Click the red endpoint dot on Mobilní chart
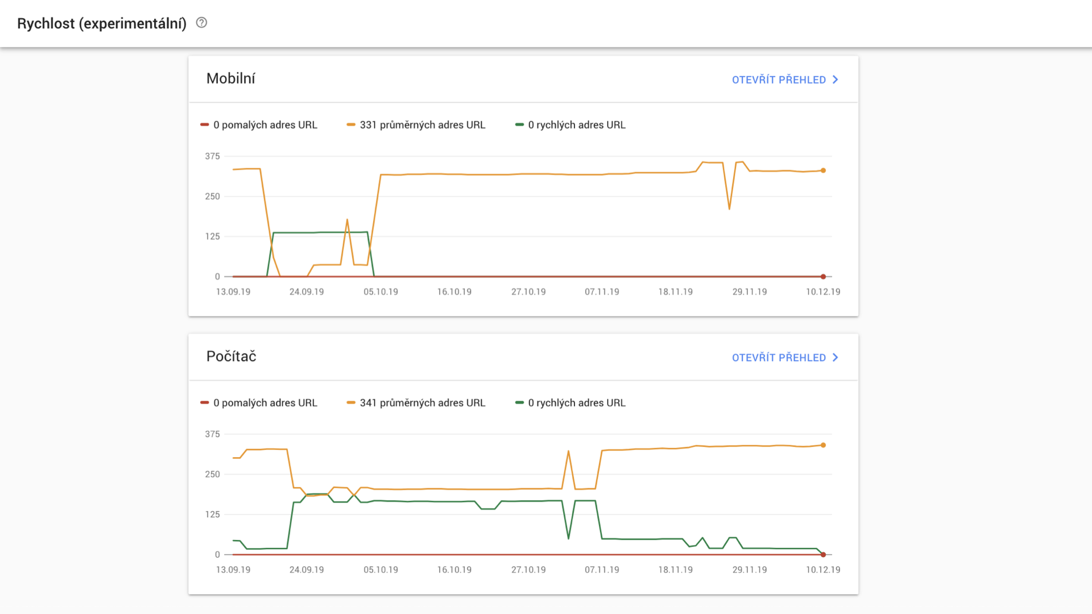Image resolution: width=1092 pixels, height=614 pixels. (x=823, y=277)
